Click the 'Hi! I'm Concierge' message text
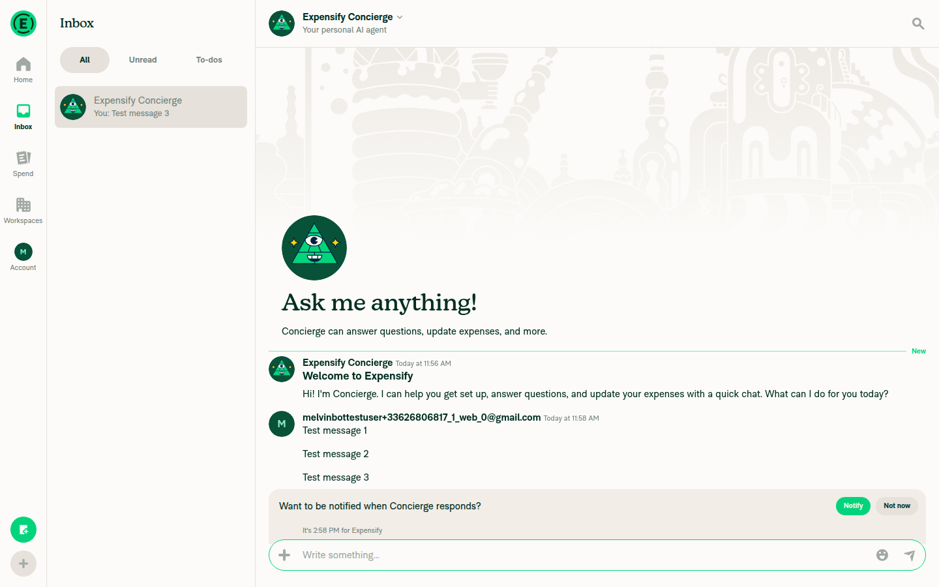Screen dimensions: 939x587 [x=595, y=394]
